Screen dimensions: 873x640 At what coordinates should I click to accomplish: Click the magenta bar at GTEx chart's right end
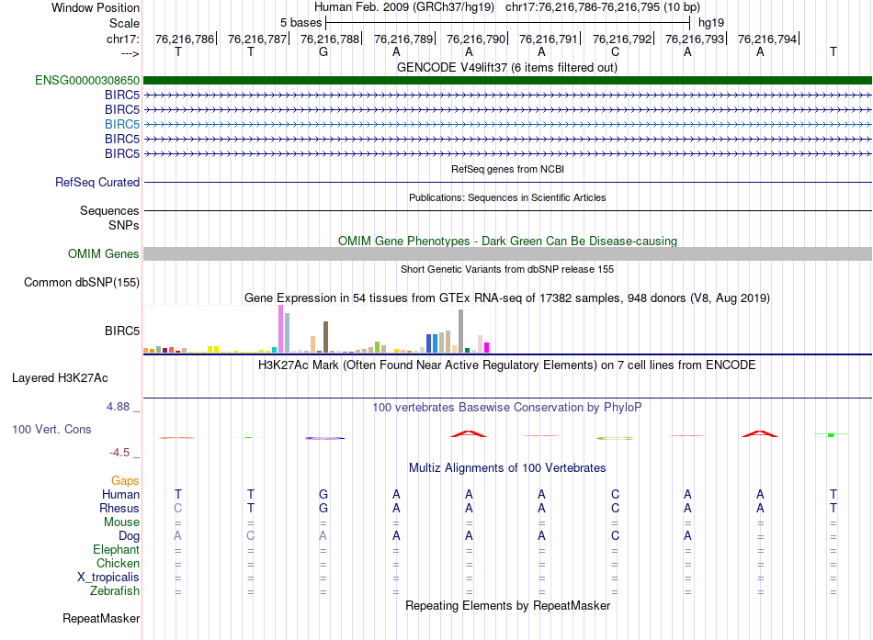486,348
